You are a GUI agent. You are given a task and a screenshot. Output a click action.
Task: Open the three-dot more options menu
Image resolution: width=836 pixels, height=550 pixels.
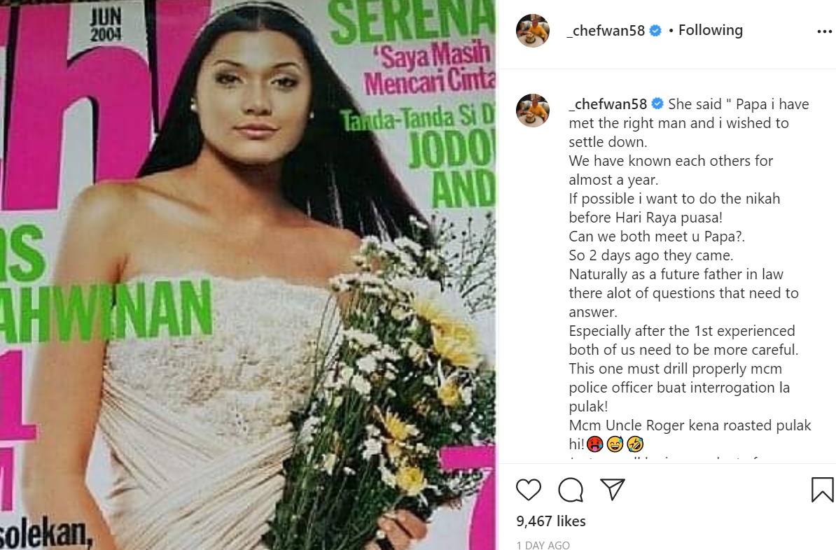(x=824, y=31)
